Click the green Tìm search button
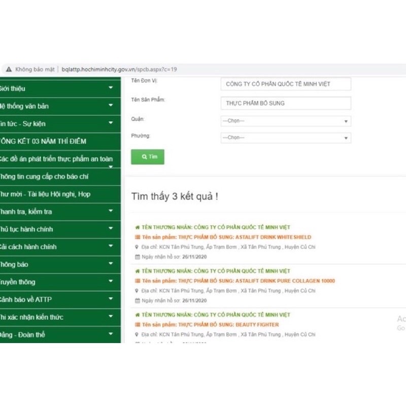 [148, 157]
